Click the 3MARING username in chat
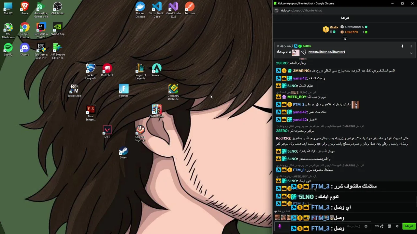This screenshot has width=417, height=234. coord(301,71)
